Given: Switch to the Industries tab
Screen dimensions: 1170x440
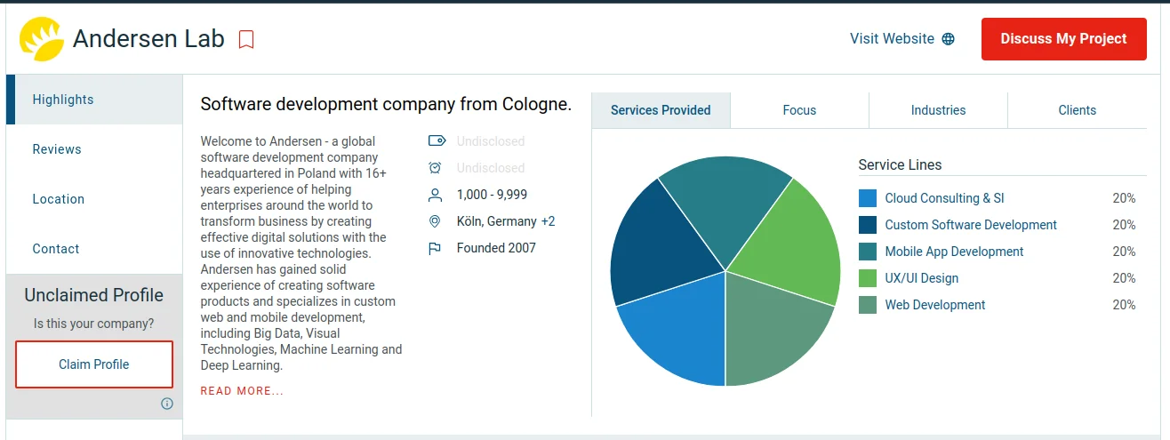Looking at the screenshot, I should tap(938, 110).
